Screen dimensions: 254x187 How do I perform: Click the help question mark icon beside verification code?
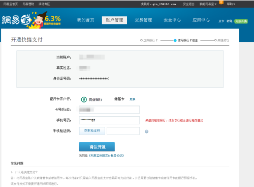(x=147, y=131)
